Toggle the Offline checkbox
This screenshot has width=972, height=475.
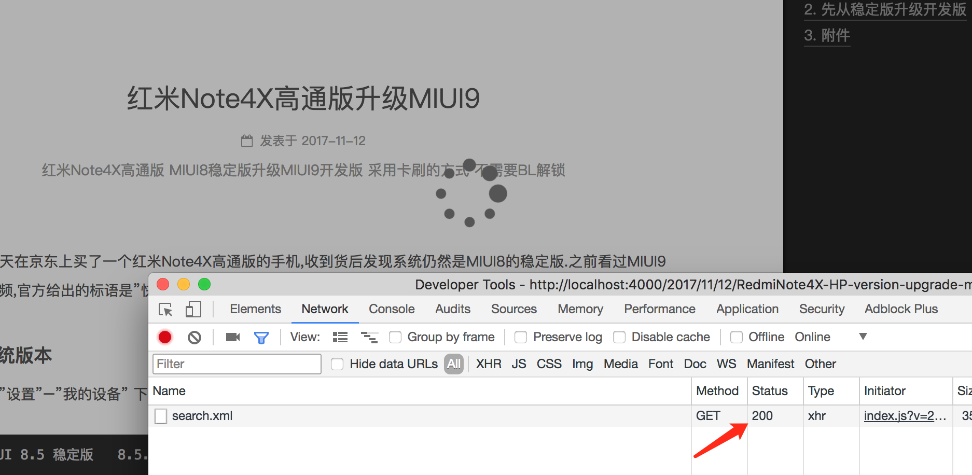pyautogui.click(x=737, y=337)
